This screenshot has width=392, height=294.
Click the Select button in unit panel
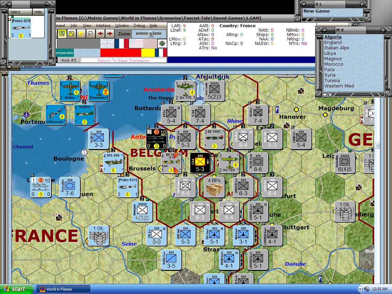click(x=20, y=12)
